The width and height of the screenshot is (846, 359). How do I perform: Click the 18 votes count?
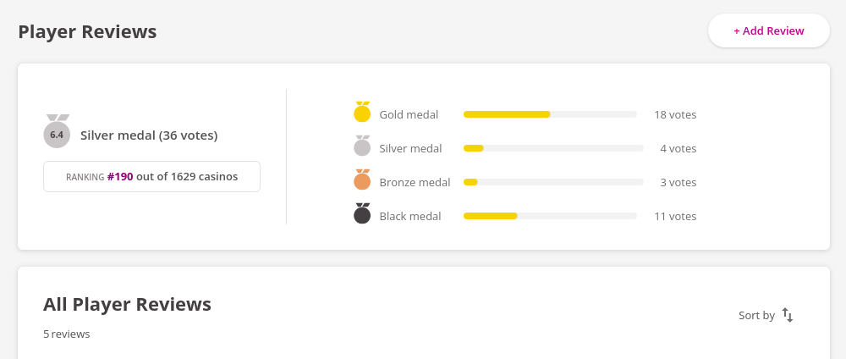(675, 114)
